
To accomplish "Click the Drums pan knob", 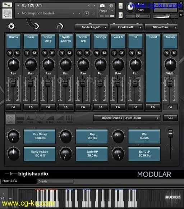I will [x=13, y=64].
